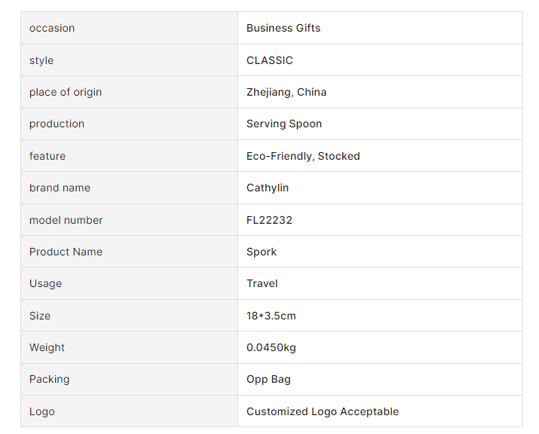
Task: Click the 'place of origin' label
Action: (66, 92)
